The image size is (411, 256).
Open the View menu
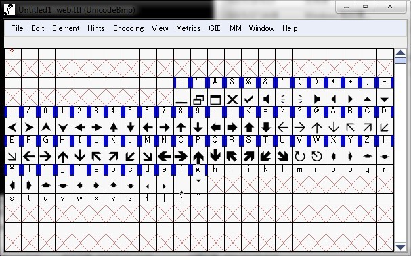pyautogui.click(x=160, y=28)
